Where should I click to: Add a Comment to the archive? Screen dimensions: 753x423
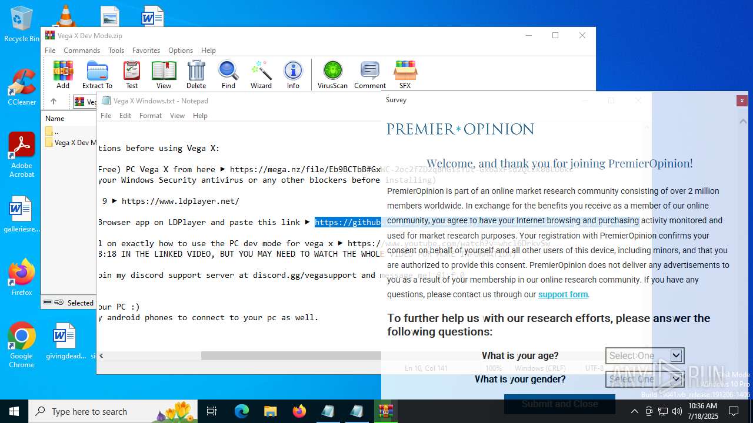(370, 75)
